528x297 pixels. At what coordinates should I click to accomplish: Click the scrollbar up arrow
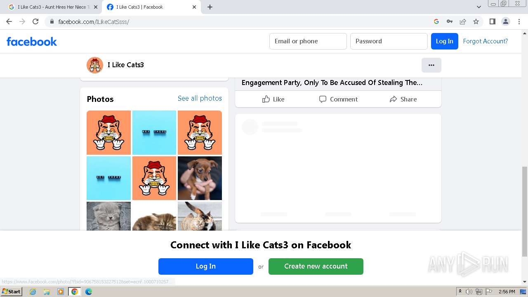pos(525,33)
